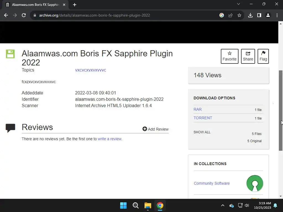The image size is (283, 212).
Task: Open File Explorer from taskbar
Action: pos(148,205)
